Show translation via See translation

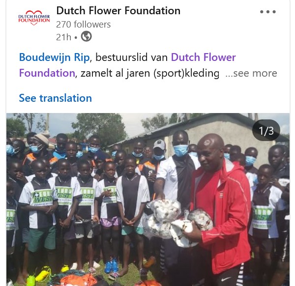tap(55, 98)
